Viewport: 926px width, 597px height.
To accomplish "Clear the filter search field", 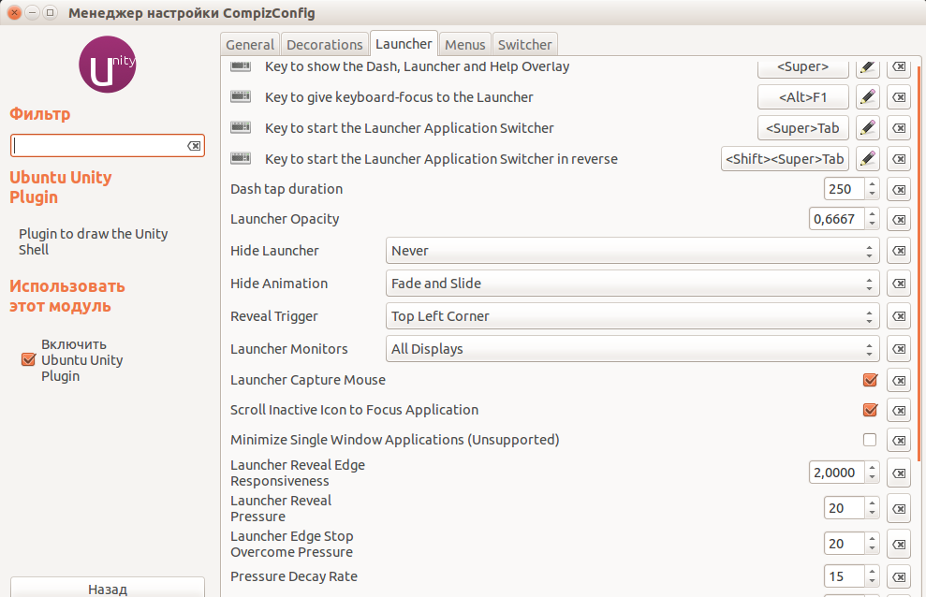I will [x=194, y=146].
